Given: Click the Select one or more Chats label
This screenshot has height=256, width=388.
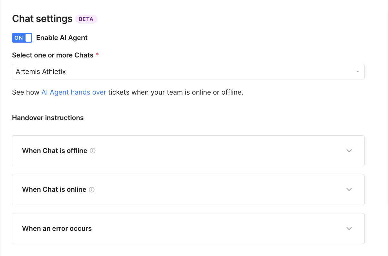Looking at the screenshot, I should [53, 55].
